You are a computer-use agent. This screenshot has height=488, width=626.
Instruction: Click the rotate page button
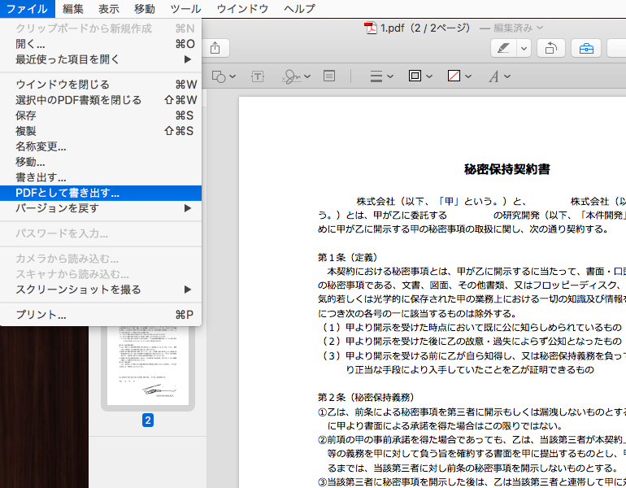(x=550, y=48)
